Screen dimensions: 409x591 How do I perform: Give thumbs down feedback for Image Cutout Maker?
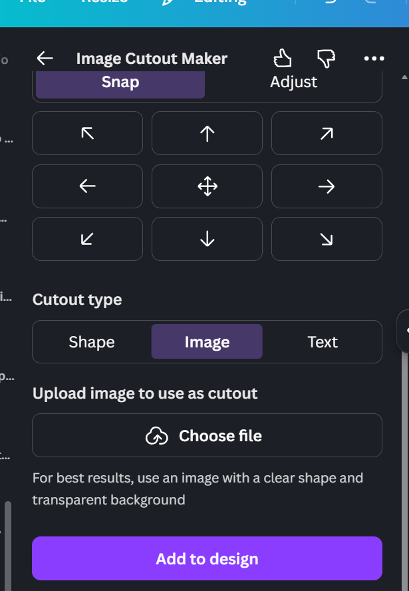[x=326, y=59]
